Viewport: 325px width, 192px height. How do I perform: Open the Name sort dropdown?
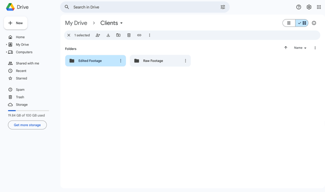point(300,47)
